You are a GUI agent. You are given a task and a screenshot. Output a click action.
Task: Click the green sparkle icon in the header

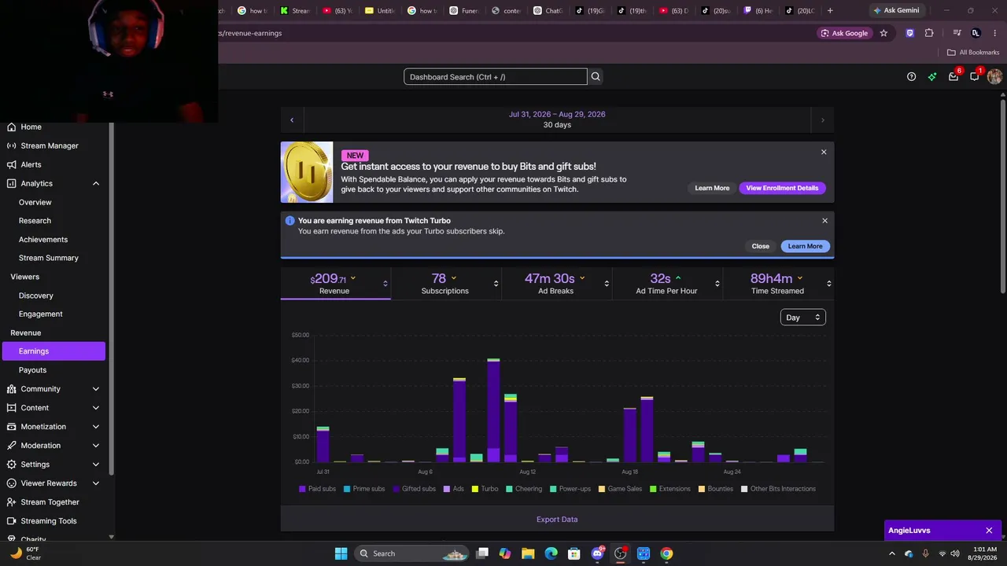(932, 76)
